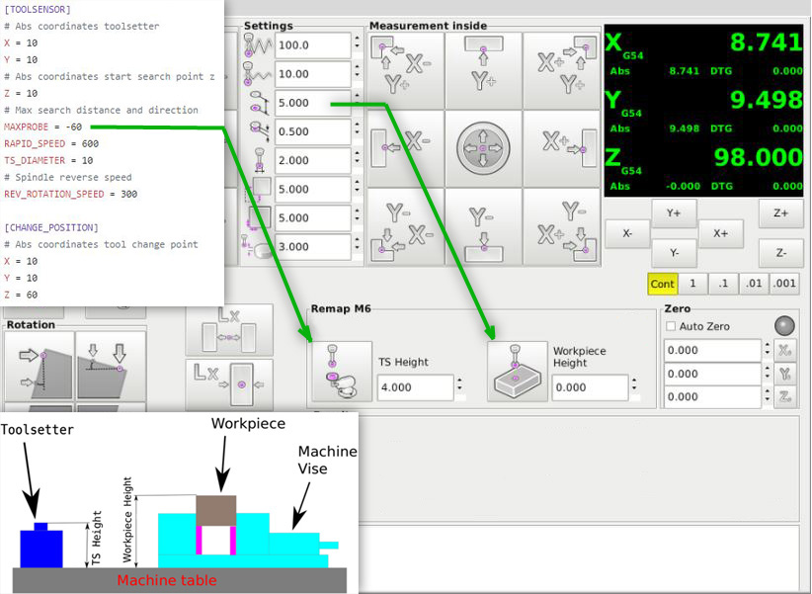
Task: Start toolsetter height probe button
Action: click(342, 371)
